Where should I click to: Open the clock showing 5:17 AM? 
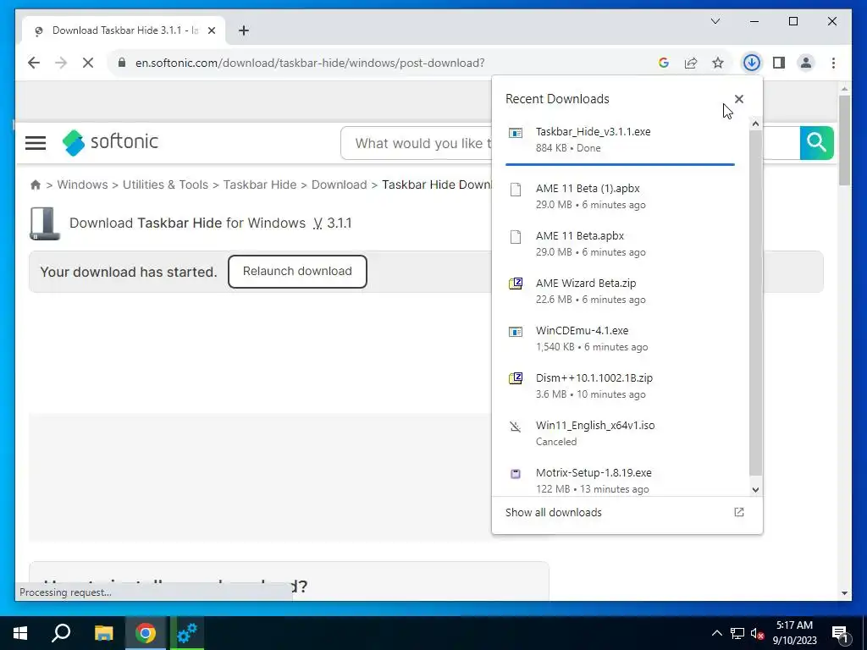(x=794, y=633)
